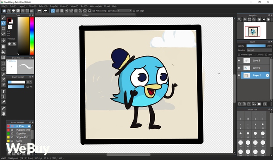Viewport: 273px width, 160px height.
Task: Toggle AntiAliasing checkbox
Action: pyautogui.click(x=94, y=11)
